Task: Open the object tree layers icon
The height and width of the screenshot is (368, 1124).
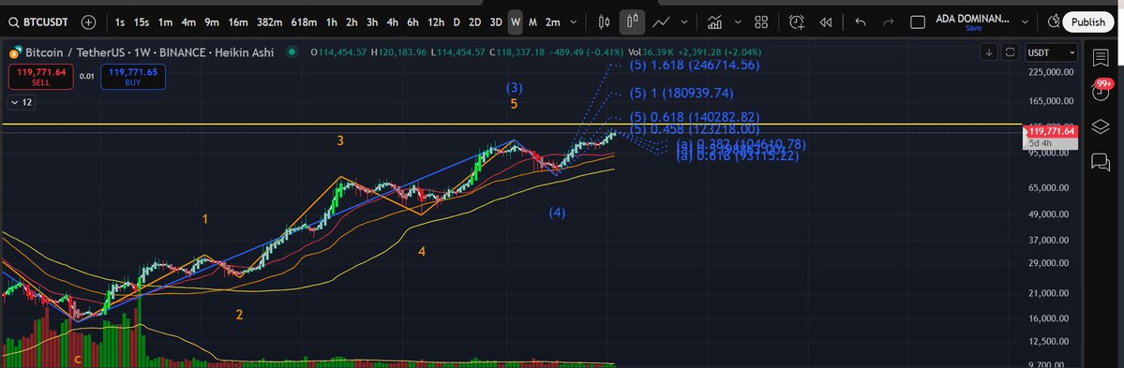Action: tap(1101, 127)
